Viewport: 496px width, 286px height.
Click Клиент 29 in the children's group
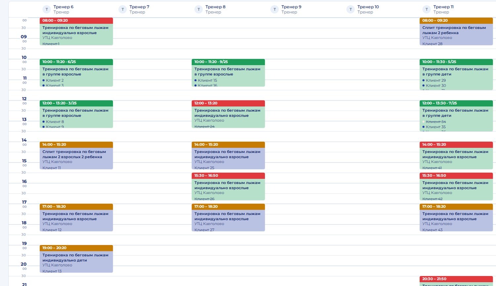436,80
